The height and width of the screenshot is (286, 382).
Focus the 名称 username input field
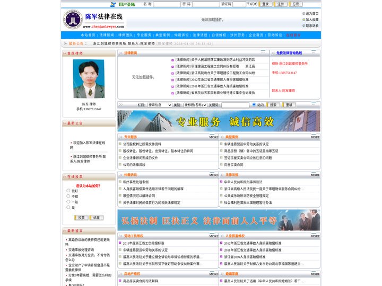pos(167,4)
